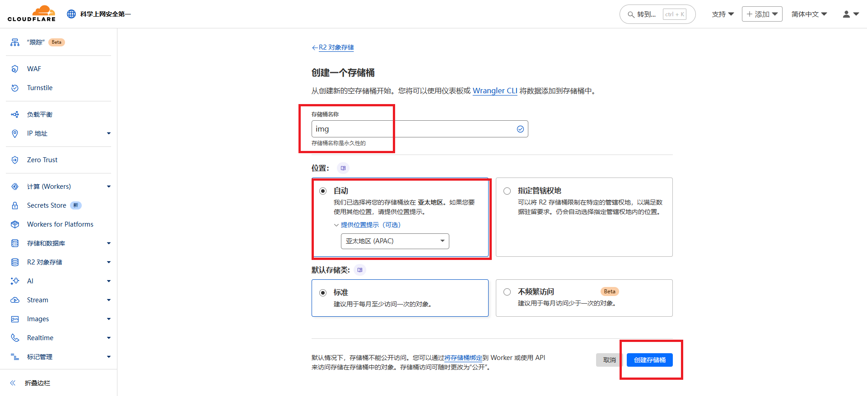Choose the 不频繁访问 storage class option
This screenshot has height=396, width=867.
point(507,292)
